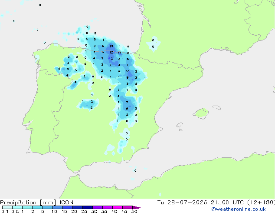The width and height of the screenshot is (275, 213).
Task: Click the "(12+180)" forecast offset text
Action: click(x=261, y=203)
